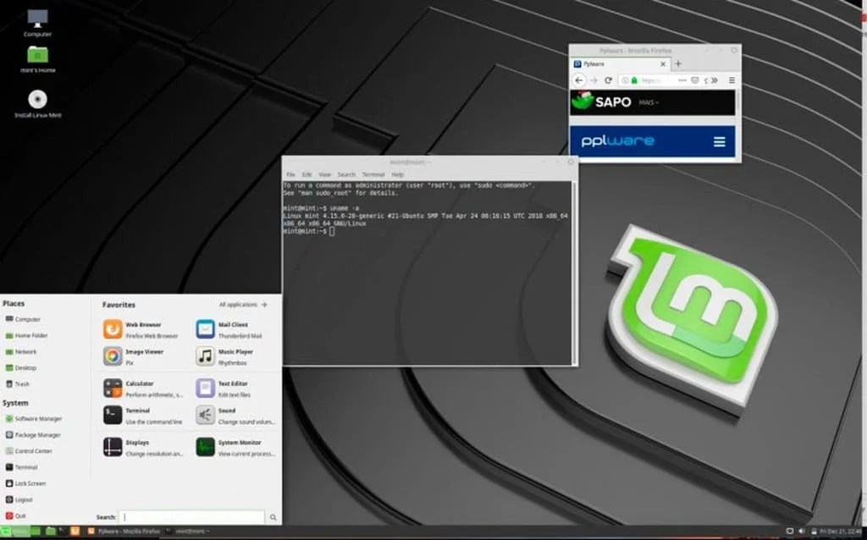
Task: Open the MAIS dropdown on the SAPO bar
Action: pyautogui.click(x=649, y=102)
